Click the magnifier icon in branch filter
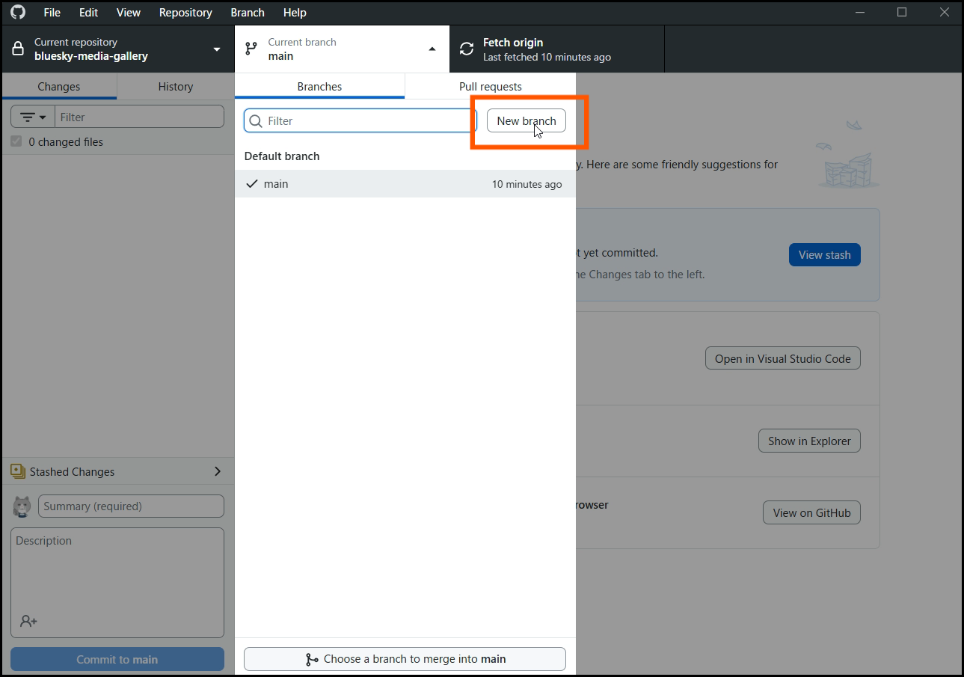Screen dimensions: 964x677 point(257,120)
